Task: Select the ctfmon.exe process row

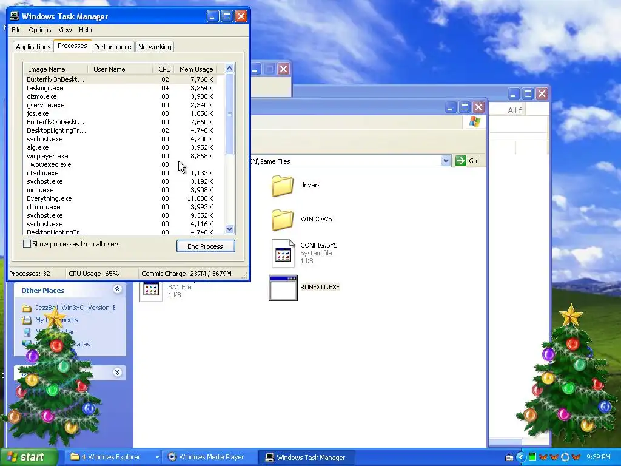Action: click(x=120, y=207)
